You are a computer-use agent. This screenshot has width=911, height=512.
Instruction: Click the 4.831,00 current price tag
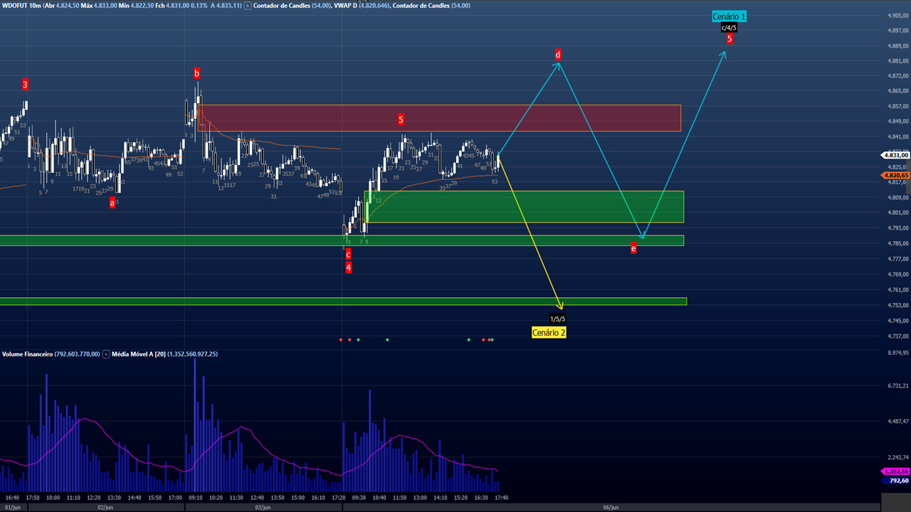point(895,154)
